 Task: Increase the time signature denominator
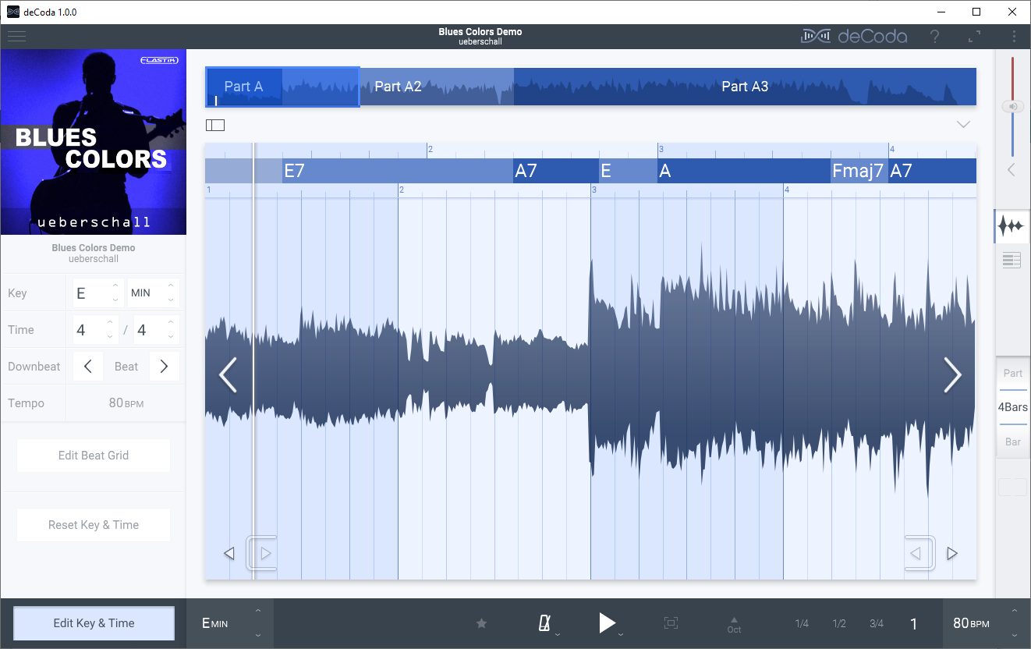pyautogui.click(x=171, y=322)
